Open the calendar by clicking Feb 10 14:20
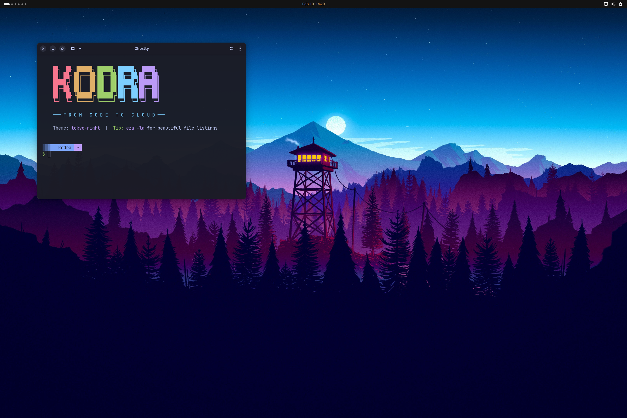 pyautogui.click(x=313, y=4)
